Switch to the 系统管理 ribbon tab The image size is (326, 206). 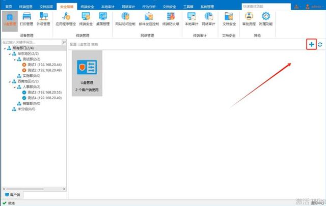tap(207, 7)
